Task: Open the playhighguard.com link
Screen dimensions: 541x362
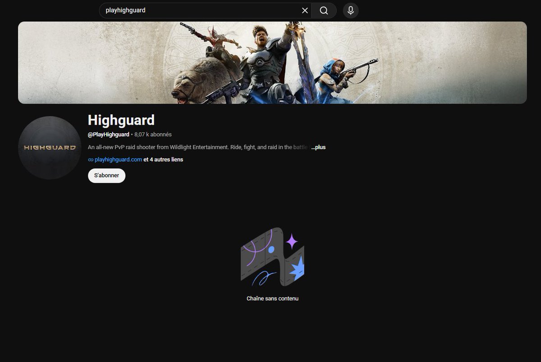Action: point(118,159)
